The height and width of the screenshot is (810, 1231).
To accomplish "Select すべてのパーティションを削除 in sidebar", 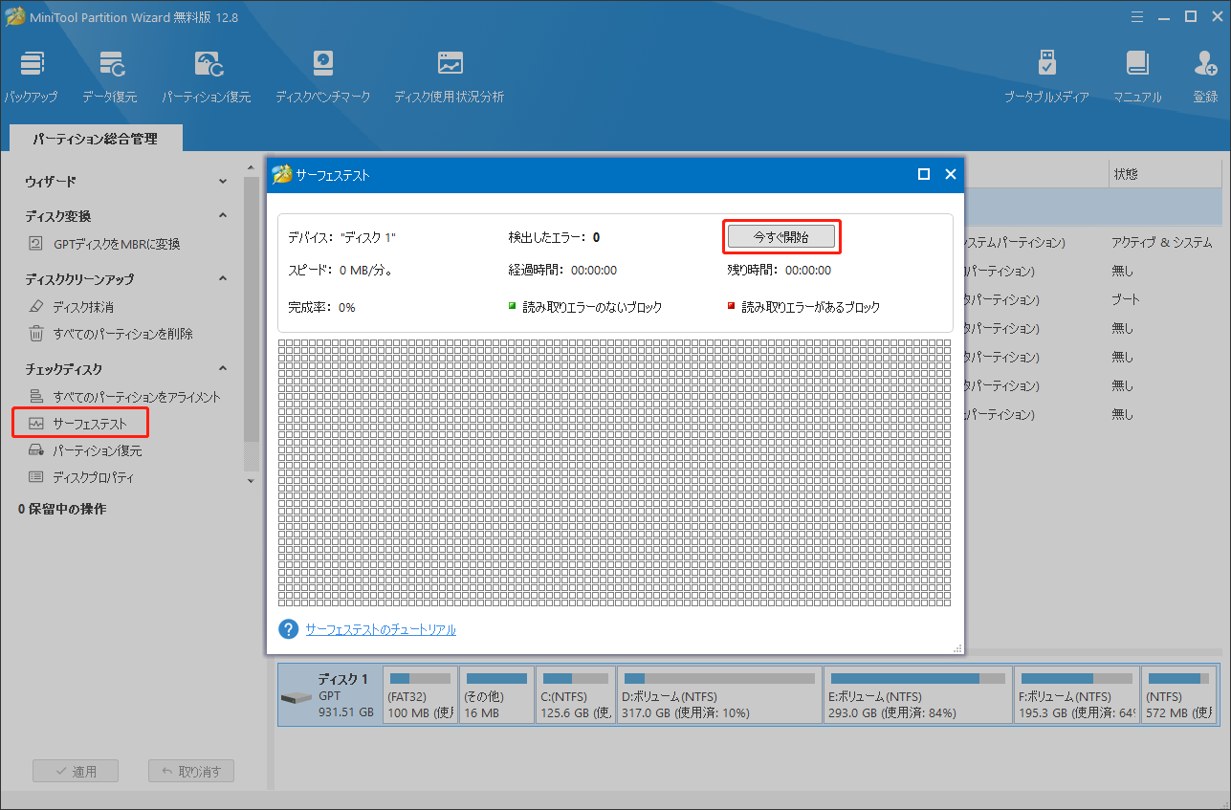I will (x=123, y=334).
